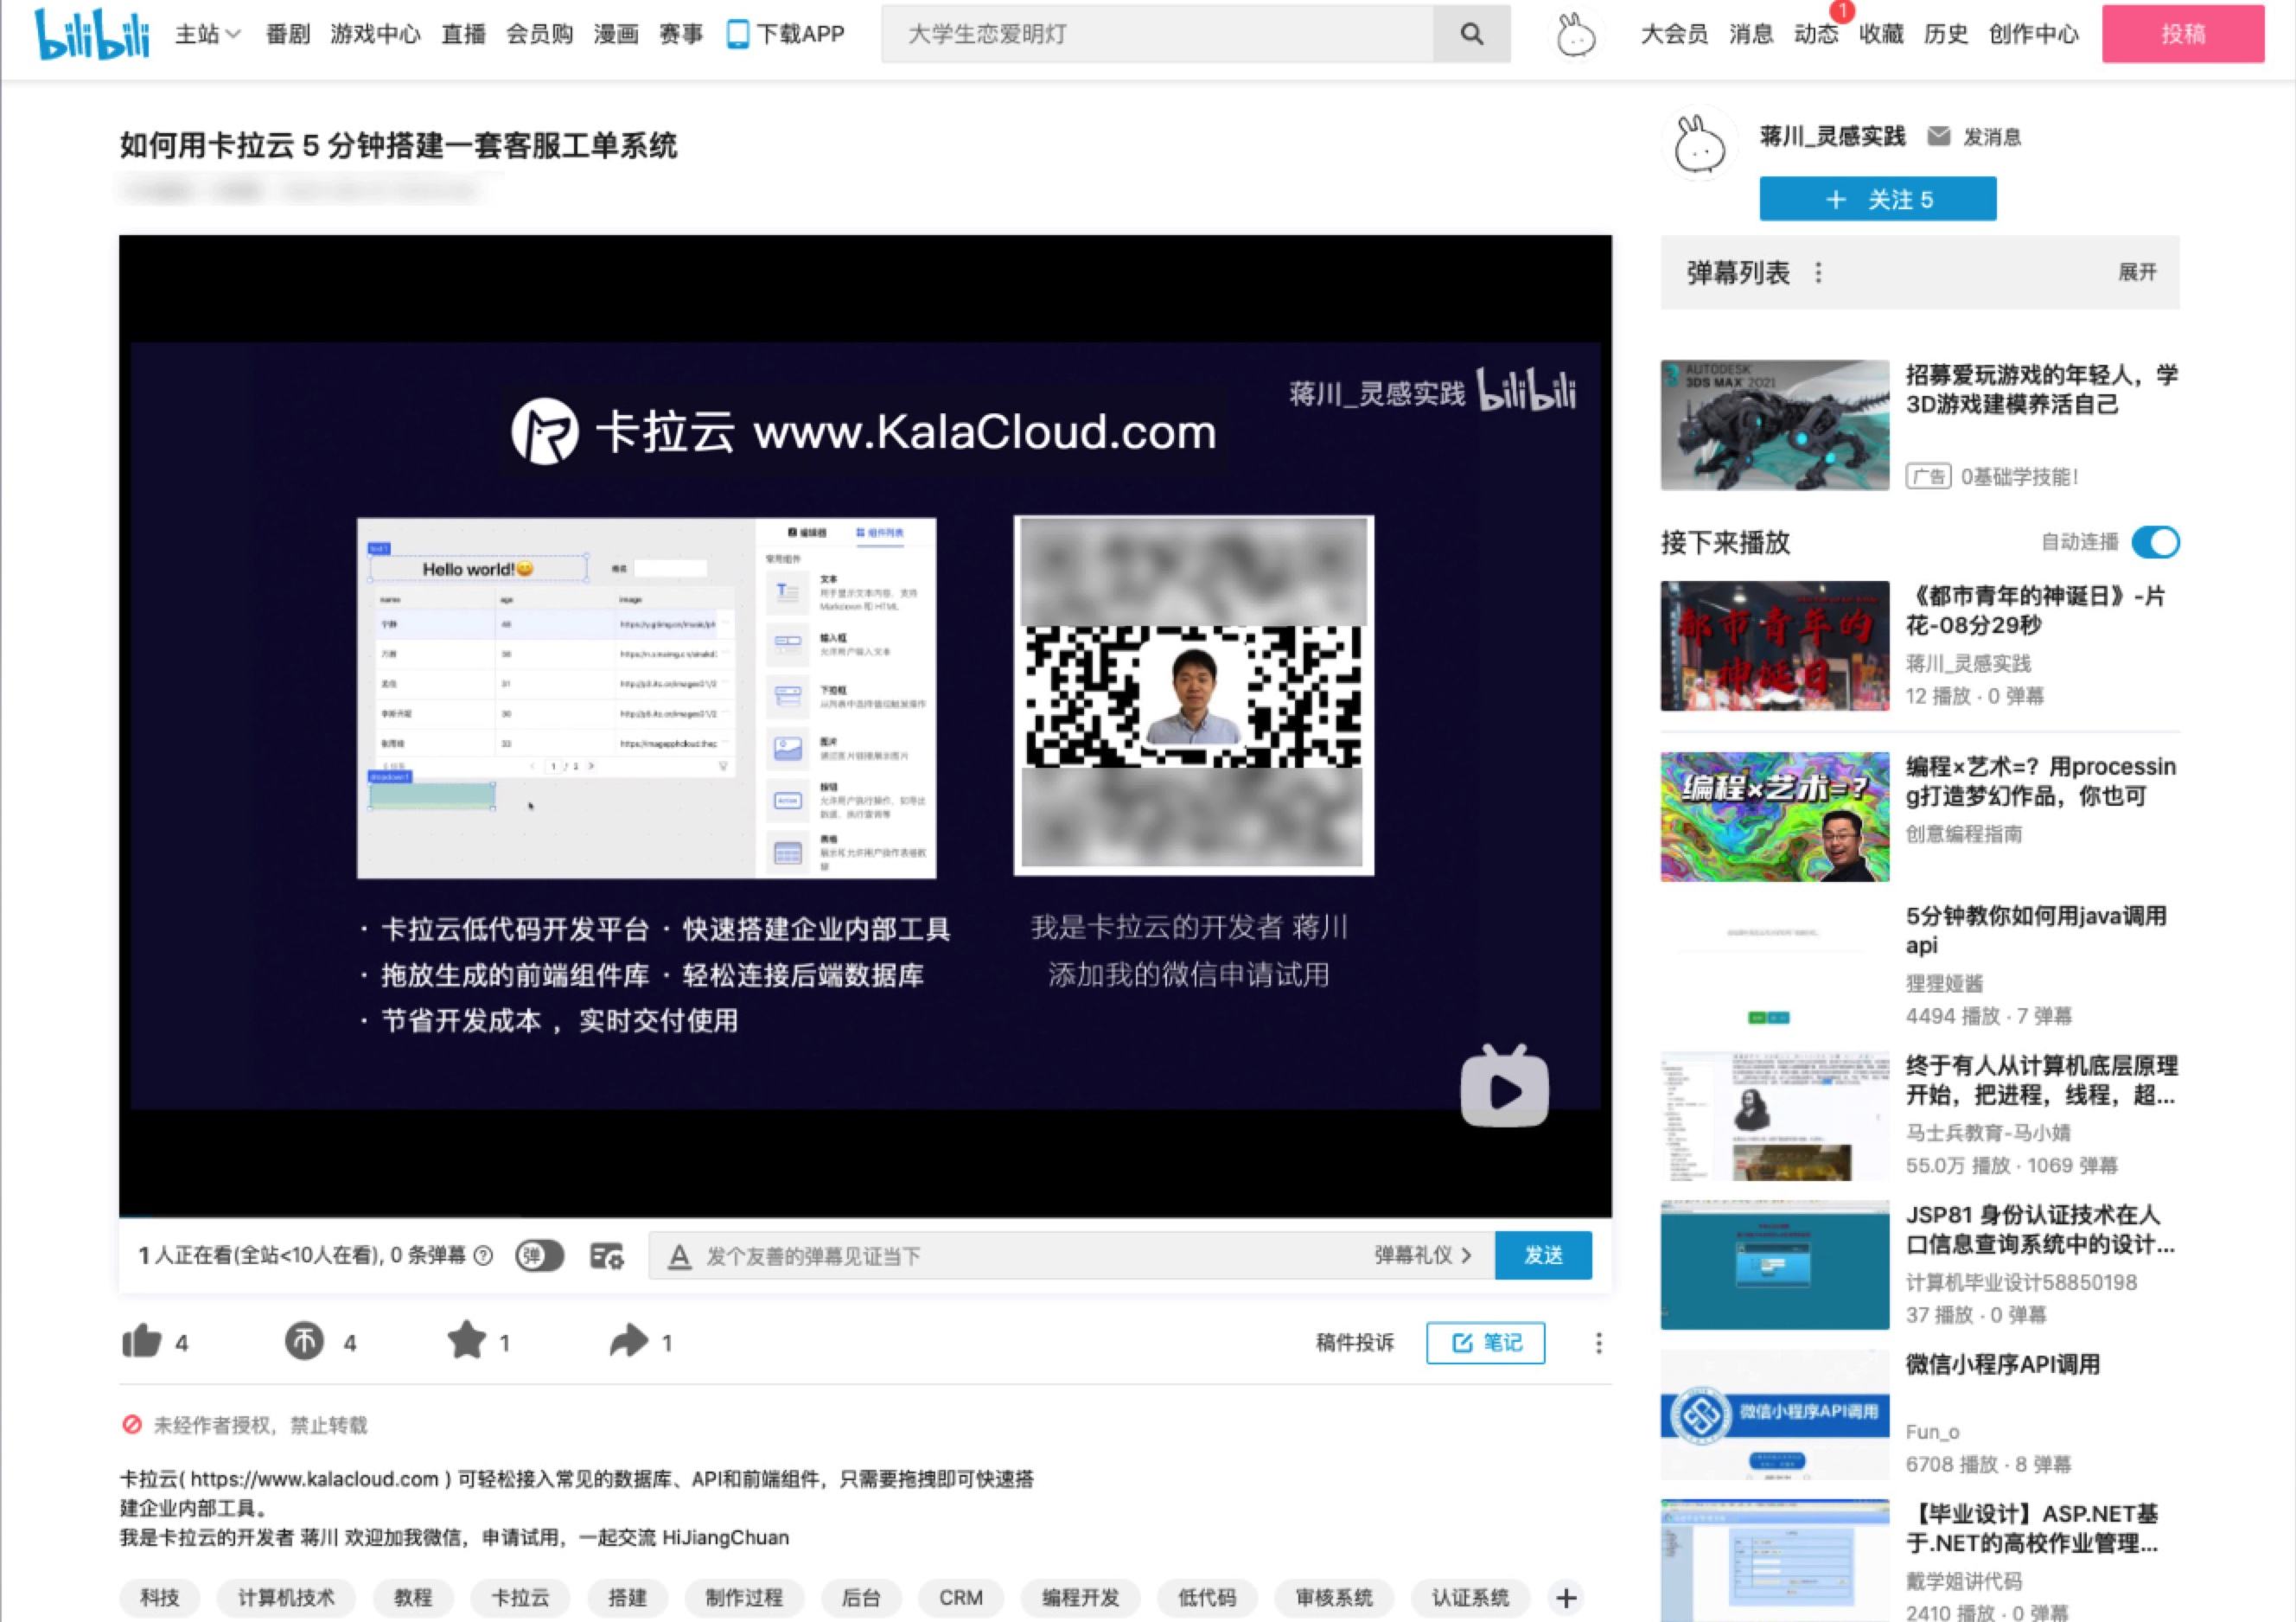
Task: Focus the search box 大学生恋爱明灯
Action: click(1157, 34)
